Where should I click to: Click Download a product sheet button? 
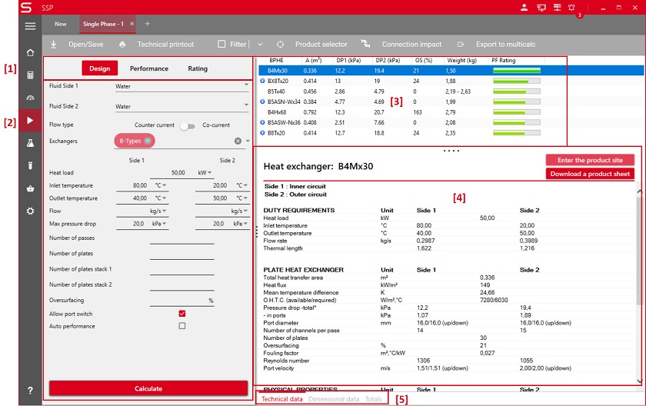point(590,174)
